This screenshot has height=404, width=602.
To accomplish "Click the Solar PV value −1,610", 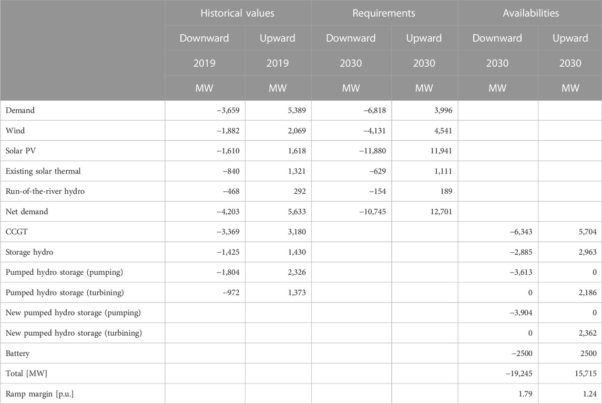I will 228,151.
